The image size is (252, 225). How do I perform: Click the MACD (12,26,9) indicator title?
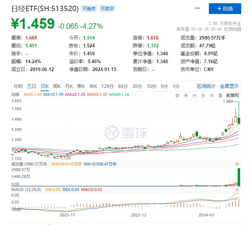[x=26, y=189]
